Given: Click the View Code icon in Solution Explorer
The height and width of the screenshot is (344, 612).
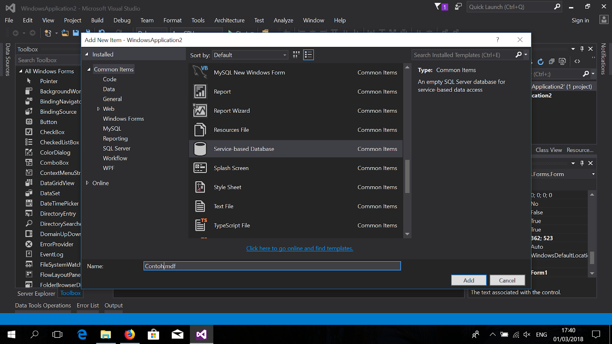Looking at the screenshot, I should (x=577, y=62).
